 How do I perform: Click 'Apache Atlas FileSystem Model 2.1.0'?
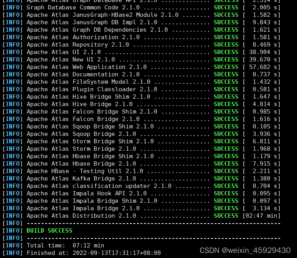coord(88,82)
